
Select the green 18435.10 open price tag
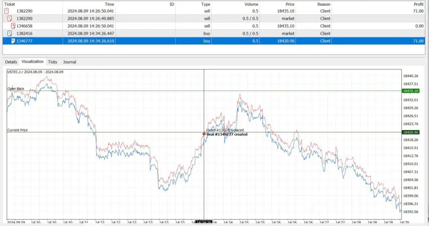(410, 91)
